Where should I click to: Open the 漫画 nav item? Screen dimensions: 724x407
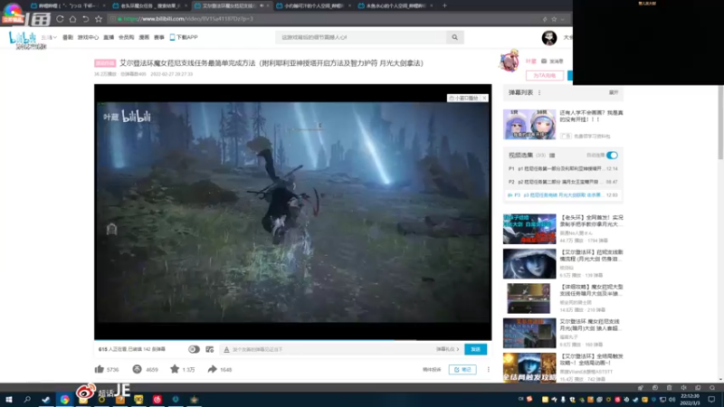pyautogui.click(x=144, y=37)
